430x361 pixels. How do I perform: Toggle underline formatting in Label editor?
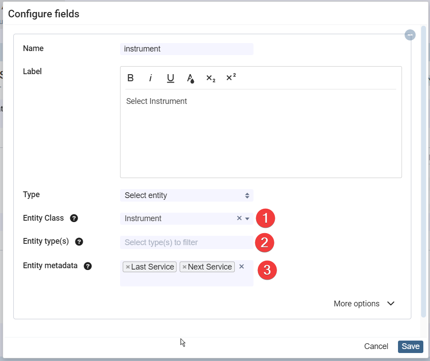click(x=170, y=78)
